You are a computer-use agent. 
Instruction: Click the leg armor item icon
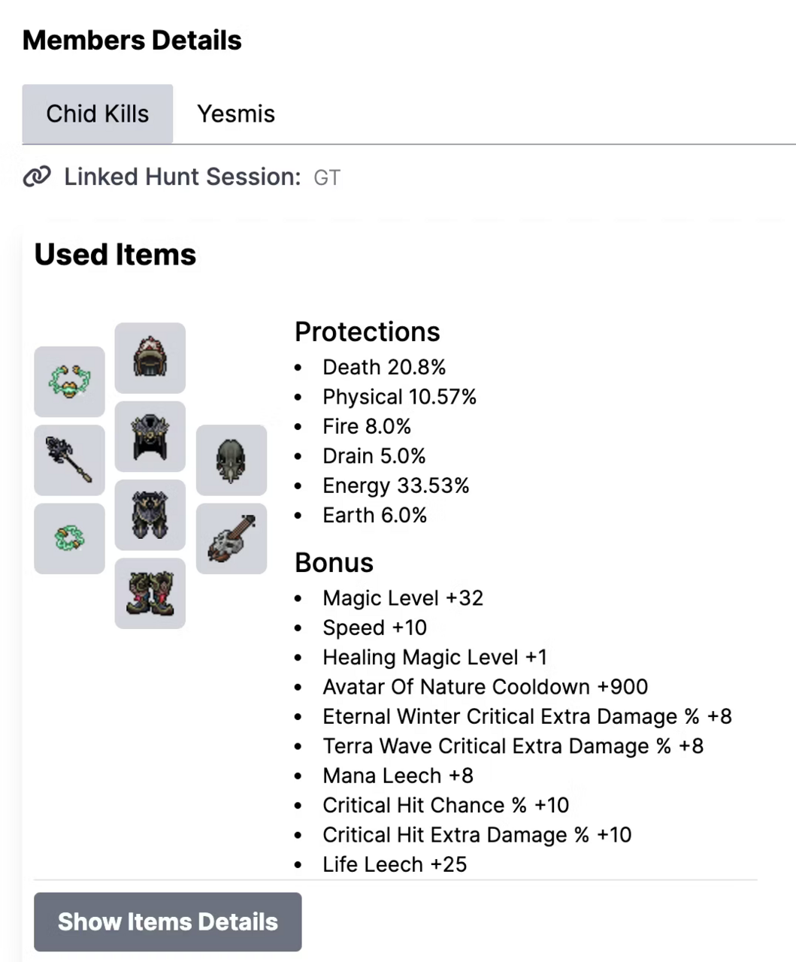[x=150, y=515]
